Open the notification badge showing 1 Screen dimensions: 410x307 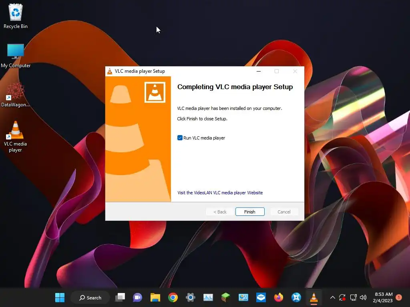pyautogui.click(x=399, y=297)
